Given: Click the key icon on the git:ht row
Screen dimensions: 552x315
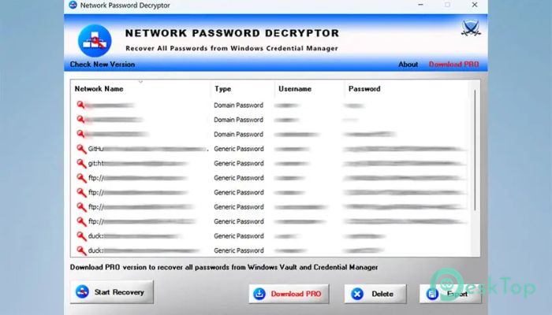Looking at the screenshot, I should tap(81, 164).
